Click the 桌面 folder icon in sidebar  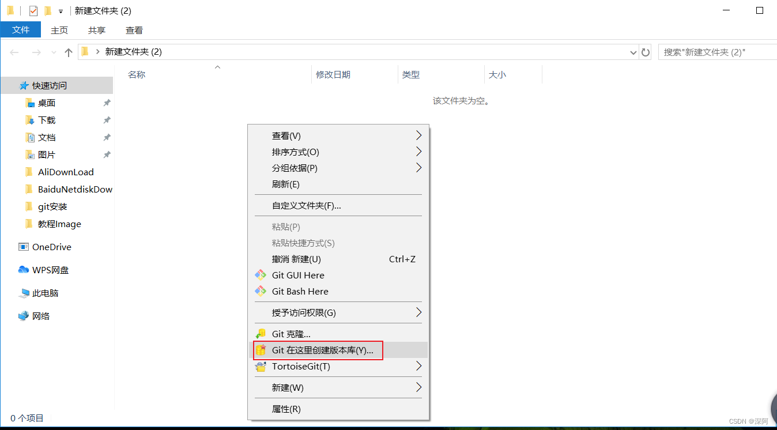[x=30, y=103]
